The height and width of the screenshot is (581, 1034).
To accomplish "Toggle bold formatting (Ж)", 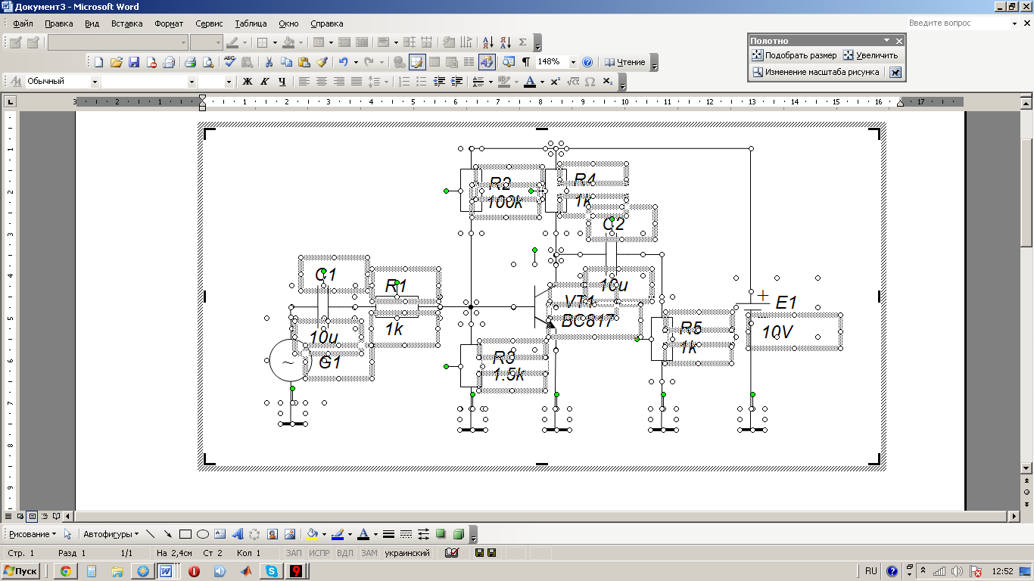I will coord(247,82).
